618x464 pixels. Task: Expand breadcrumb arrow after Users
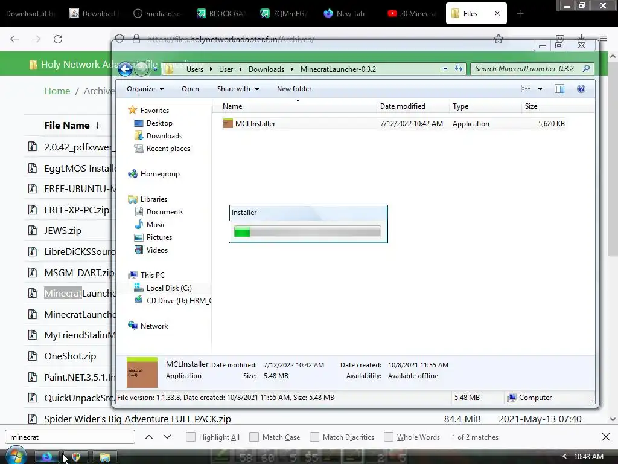click(211, 69)
